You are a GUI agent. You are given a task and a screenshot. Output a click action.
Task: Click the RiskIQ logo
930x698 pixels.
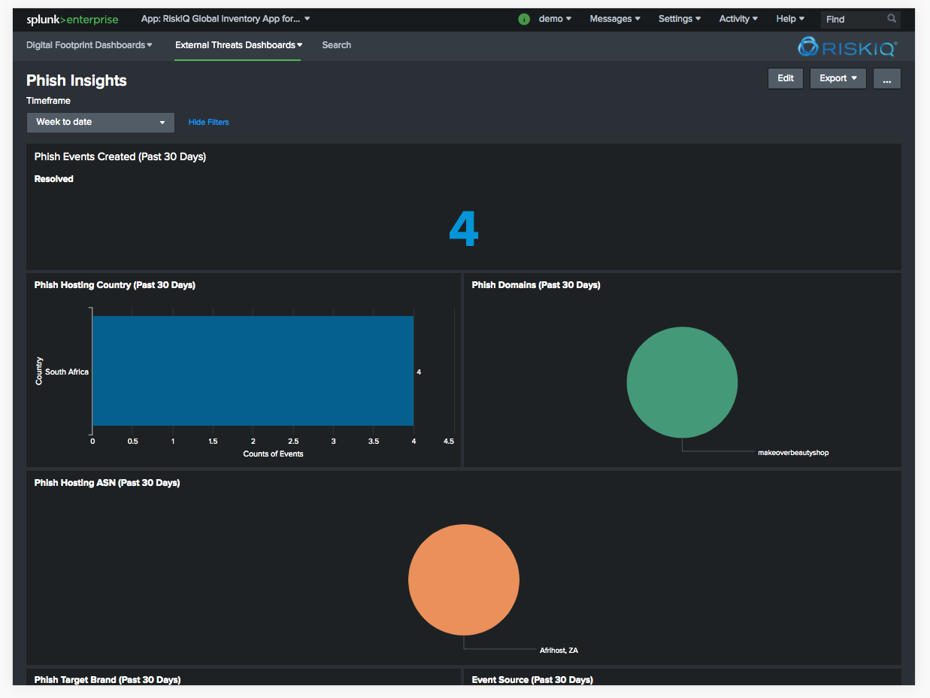[x=847, y=47]
